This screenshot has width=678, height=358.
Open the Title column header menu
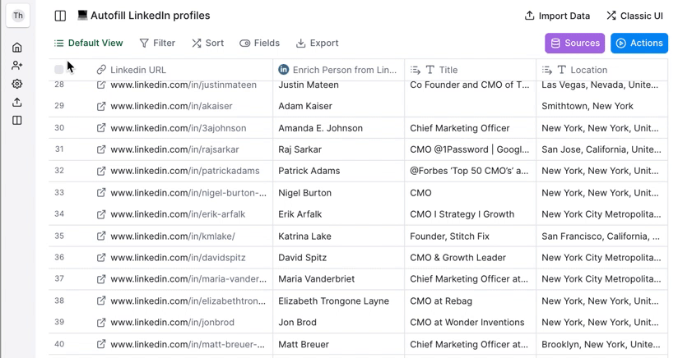click(x=470, y=70)
